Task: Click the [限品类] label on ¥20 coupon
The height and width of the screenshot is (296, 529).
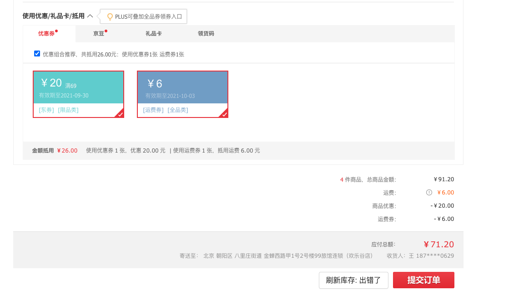Action: point(68,110)
